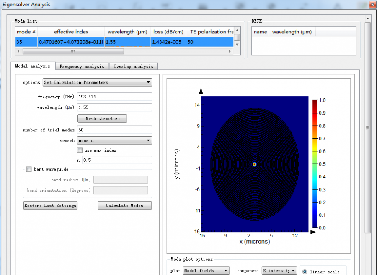Open the Set Calculation Parameters options dropdown
Viewport: 377px width, 275px height.
point(98,82)
